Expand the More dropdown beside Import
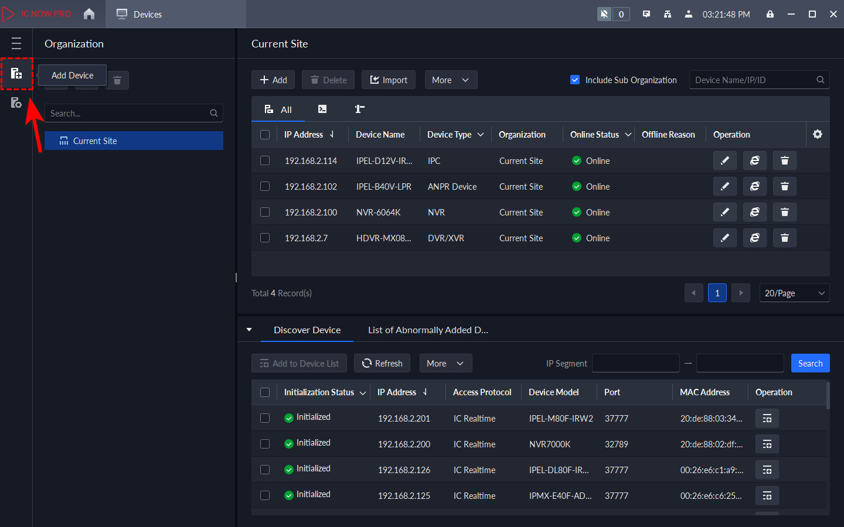844x527 pixels. tap(450, 80)
